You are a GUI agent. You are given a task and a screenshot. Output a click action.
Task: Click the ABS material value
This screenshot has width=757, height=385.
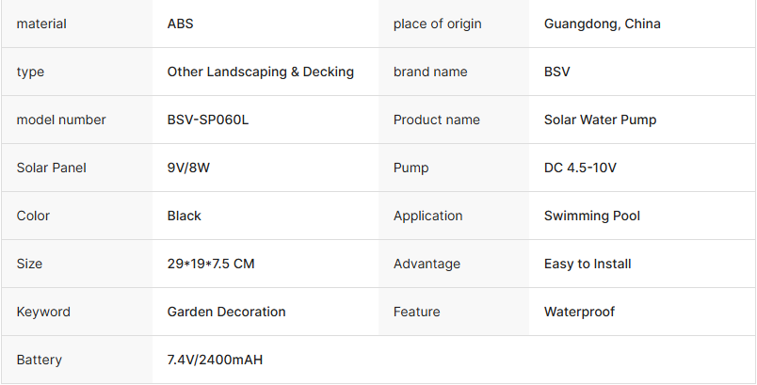(x=180, y=24)
